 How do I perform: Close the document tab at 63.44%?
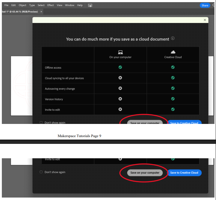41,11
